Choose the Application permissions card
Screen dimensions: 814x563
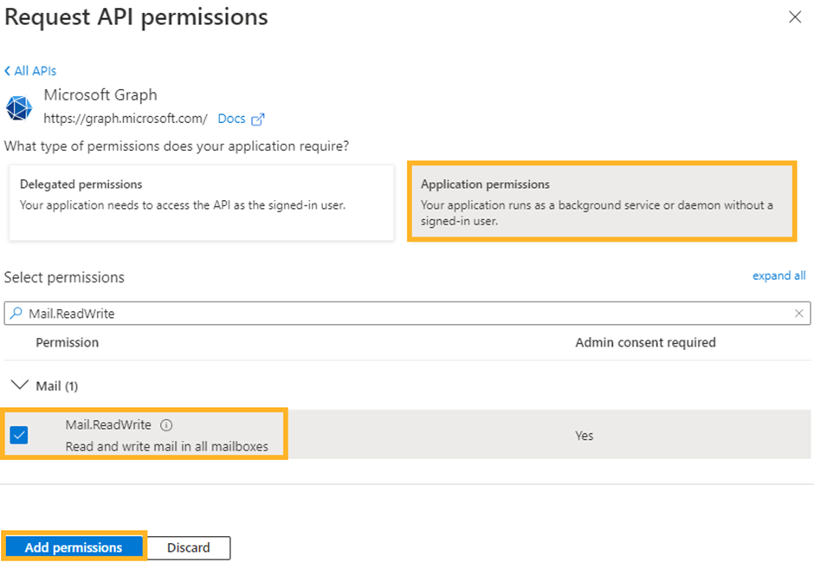(600, 200)
